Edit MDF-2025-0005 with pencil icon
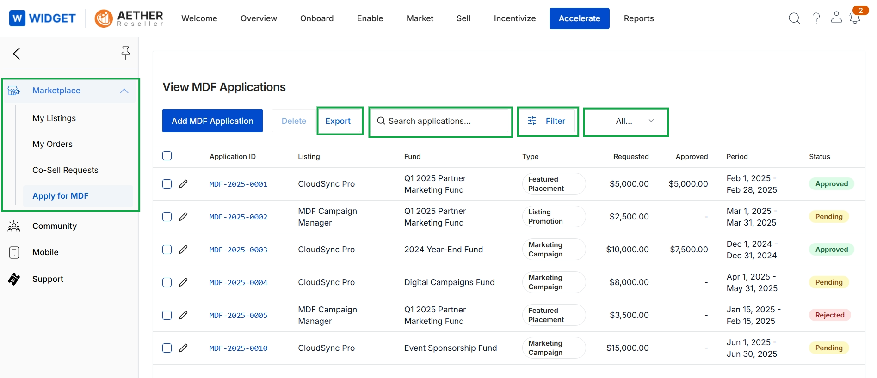The height and width of the screenshot is (378, 877). coord(183,315)
